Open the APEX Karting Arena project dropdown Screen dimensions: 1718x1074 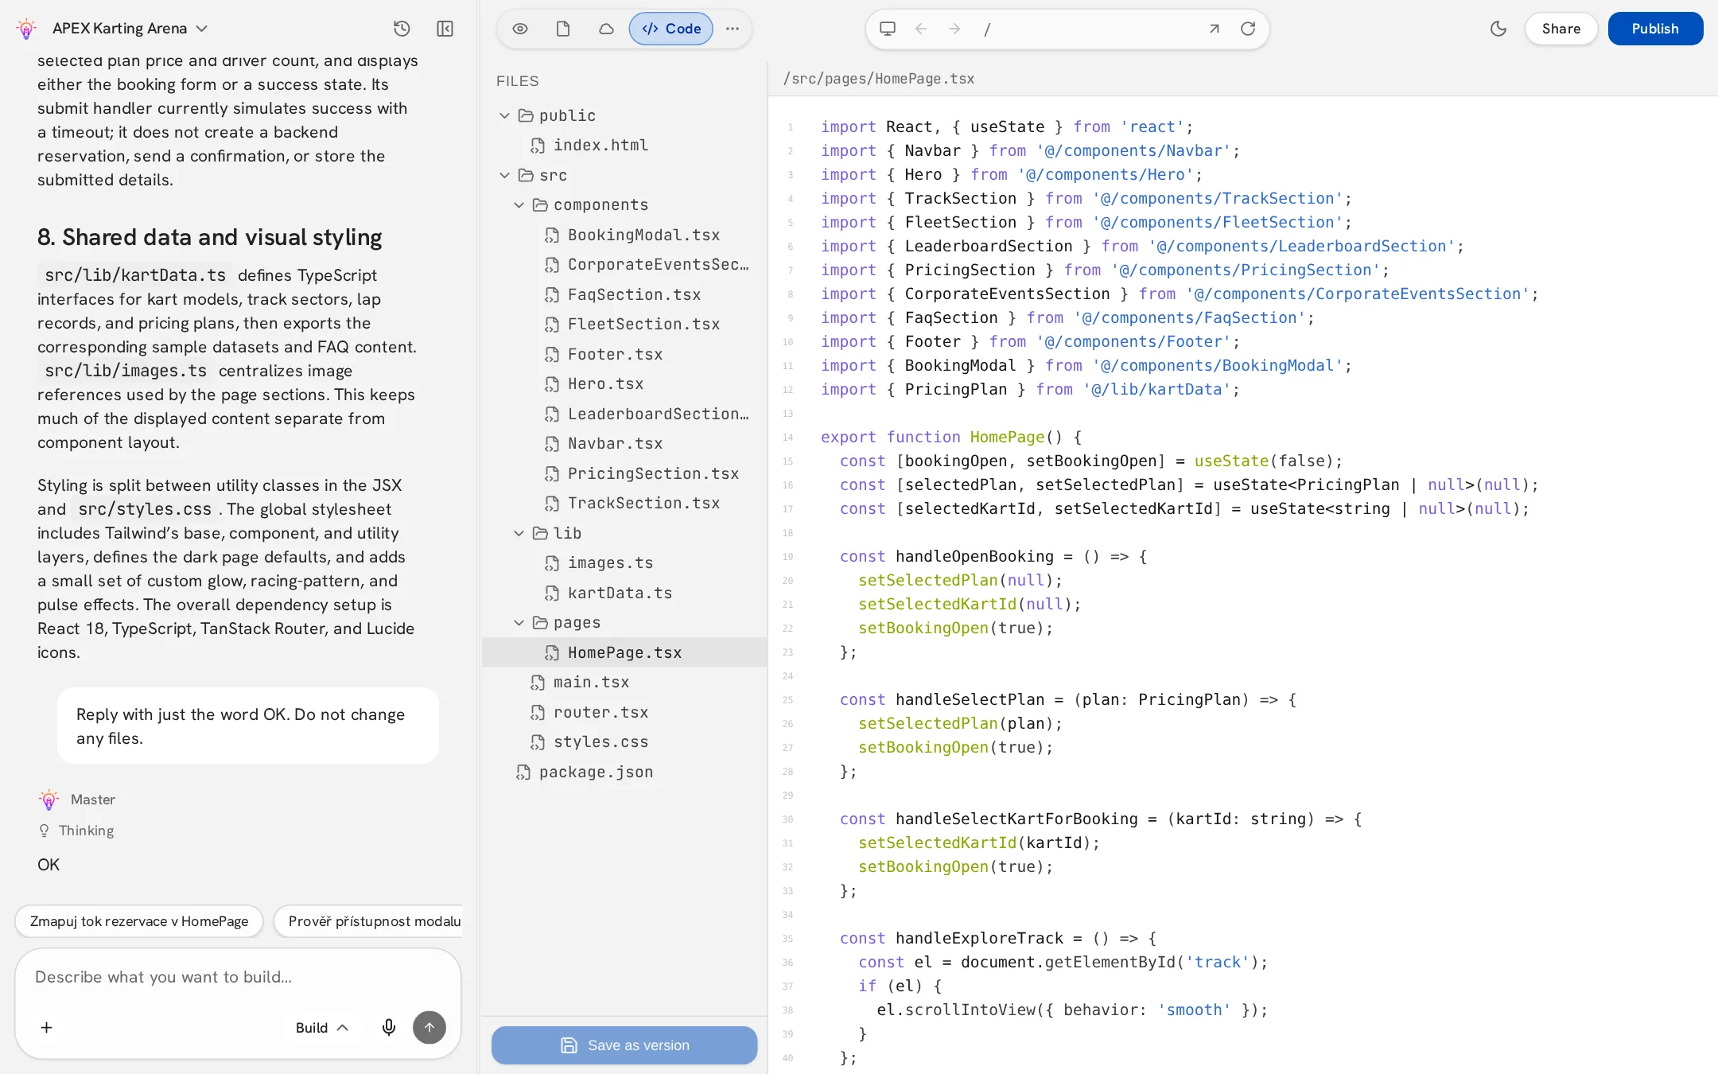tap(130, 29)
